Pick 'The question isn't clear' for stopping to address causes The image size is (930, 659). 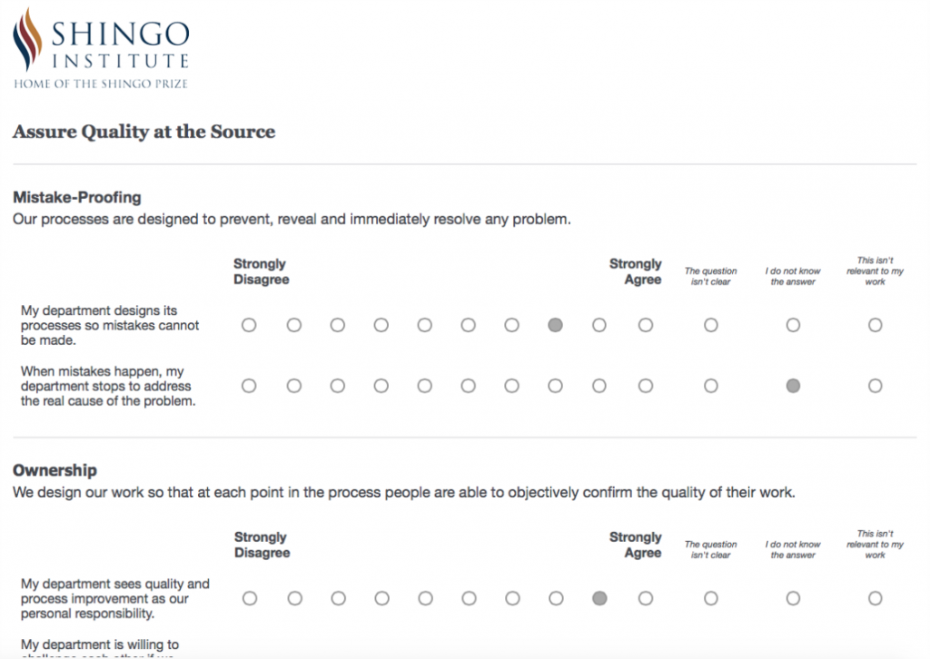coord(709,385)
